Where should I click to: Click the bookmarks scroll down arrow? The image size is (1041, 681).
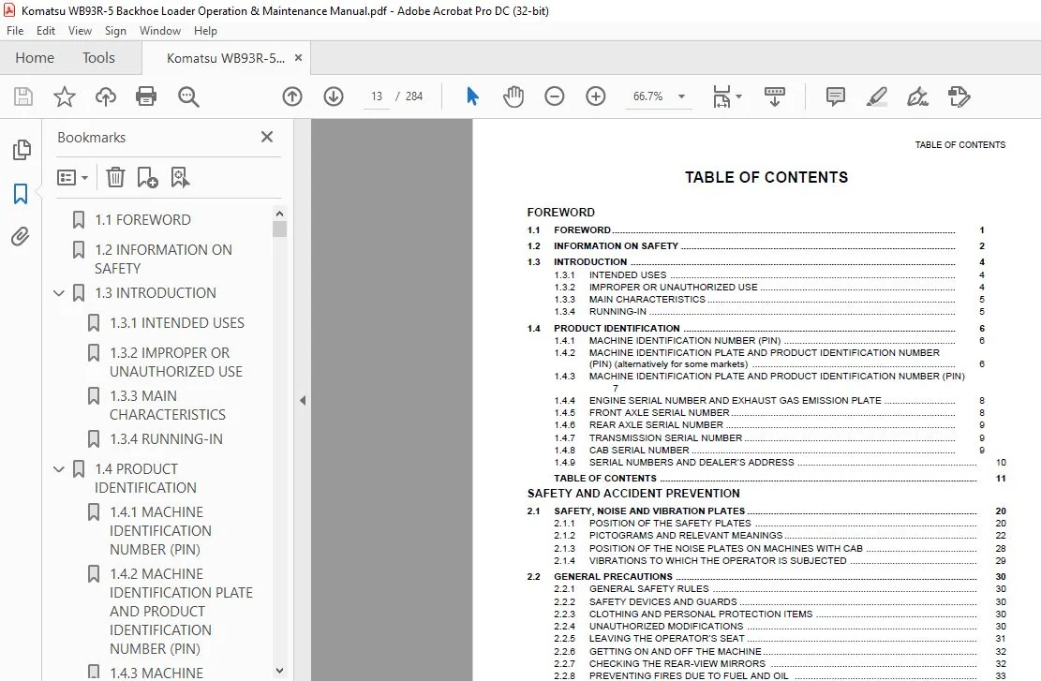279,671
